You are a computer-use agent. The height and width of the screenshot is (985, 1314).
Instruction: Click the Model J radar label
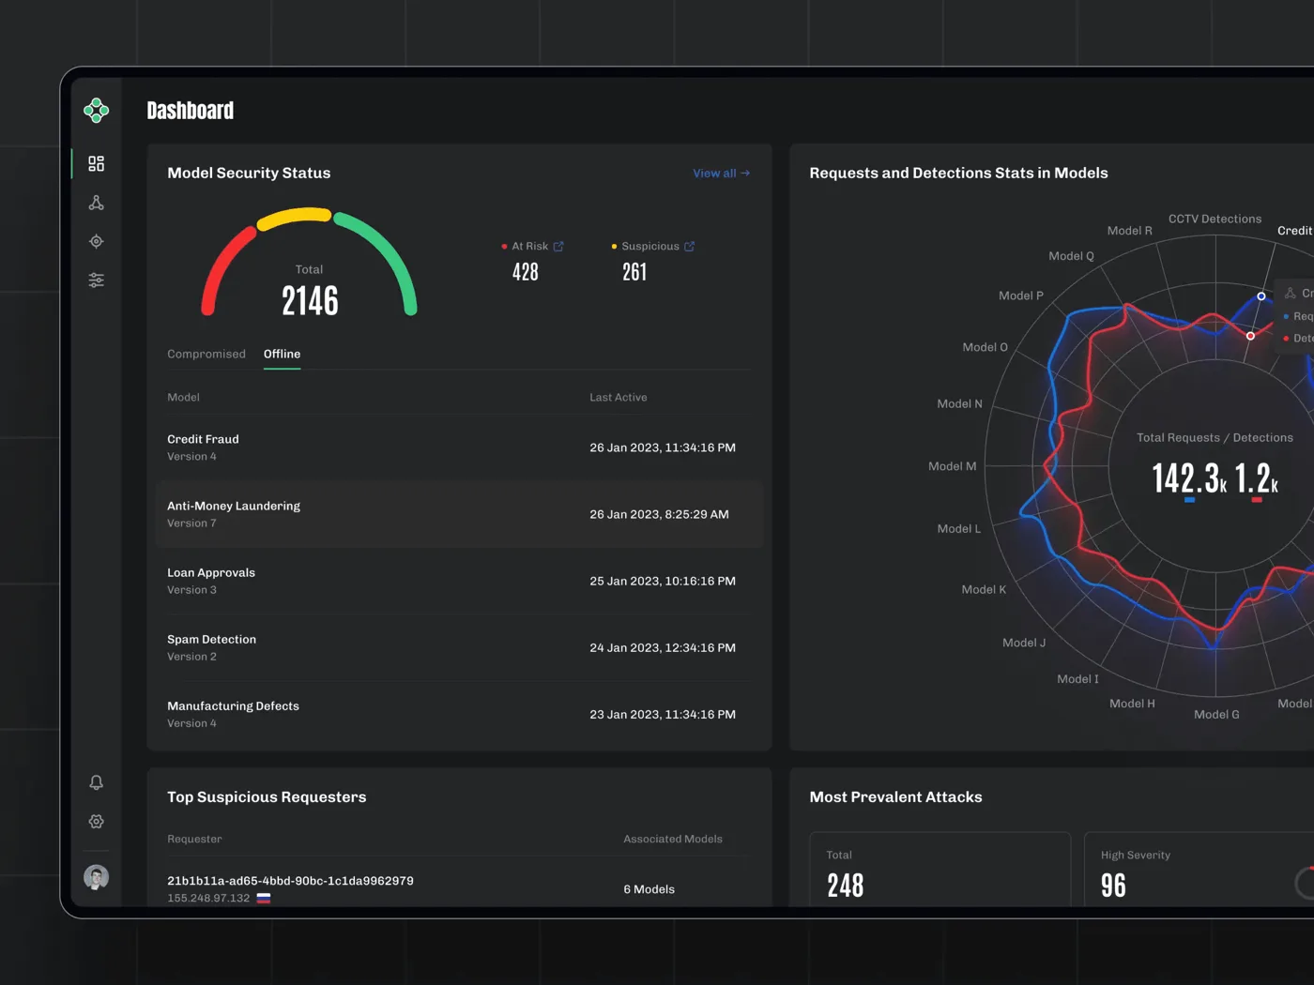click(1023, 643)
